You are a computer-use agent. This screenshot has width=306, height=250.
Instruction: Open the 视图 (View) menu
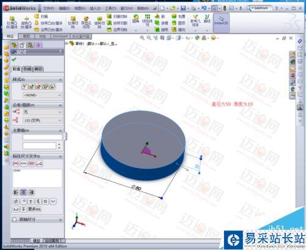80,8
